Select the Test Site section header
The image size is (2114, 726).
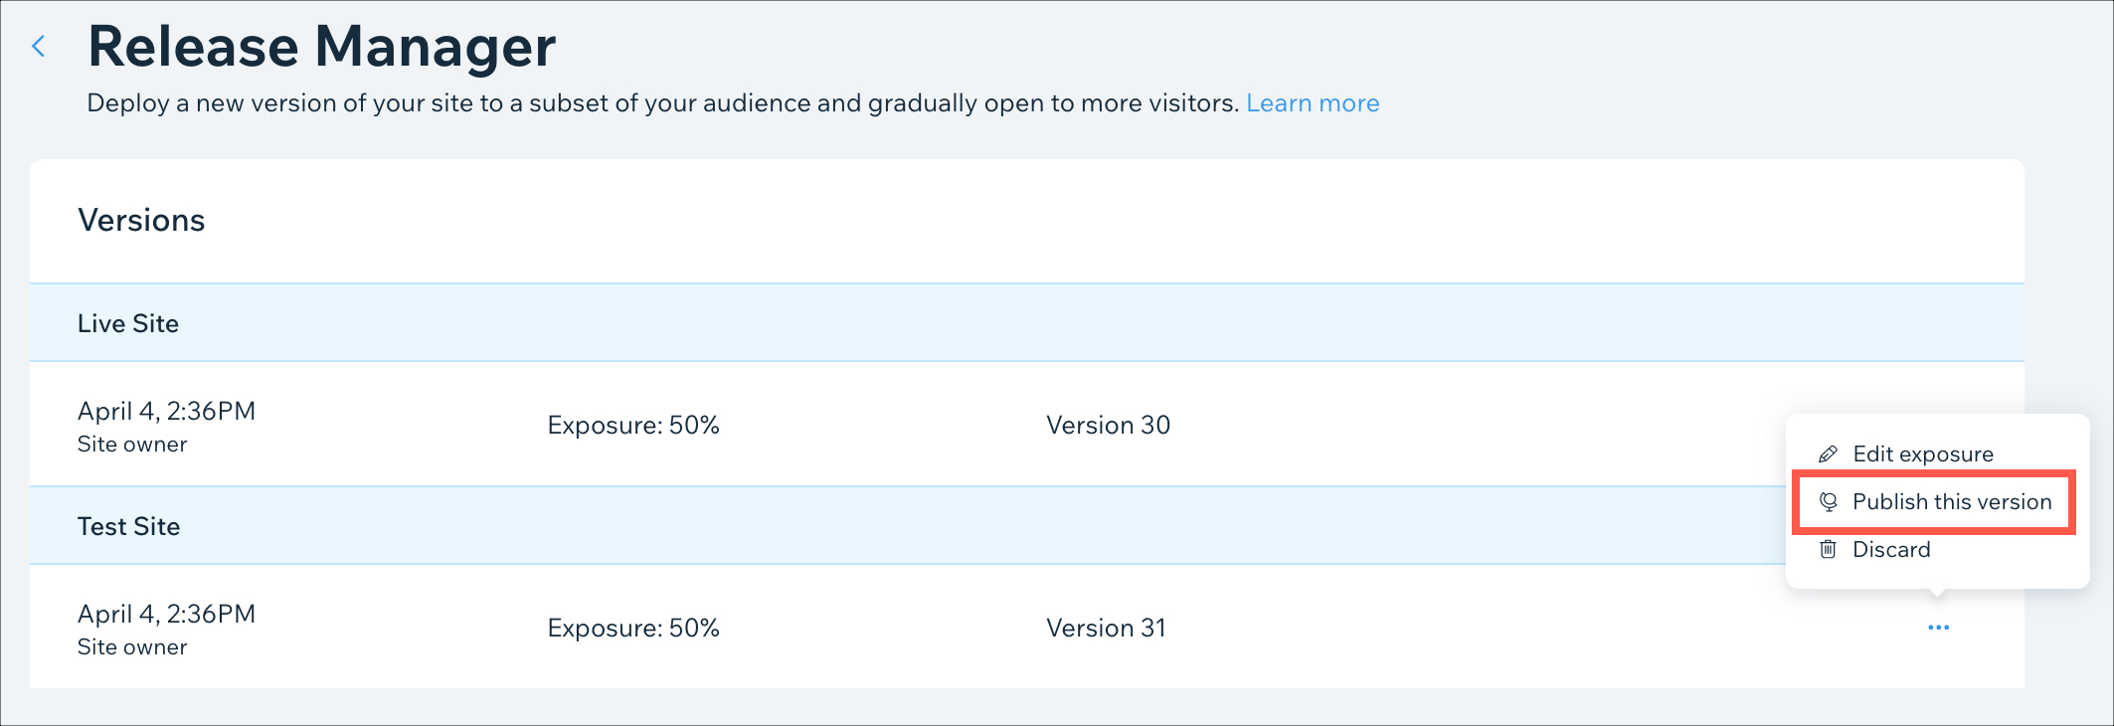point(1027,526)
